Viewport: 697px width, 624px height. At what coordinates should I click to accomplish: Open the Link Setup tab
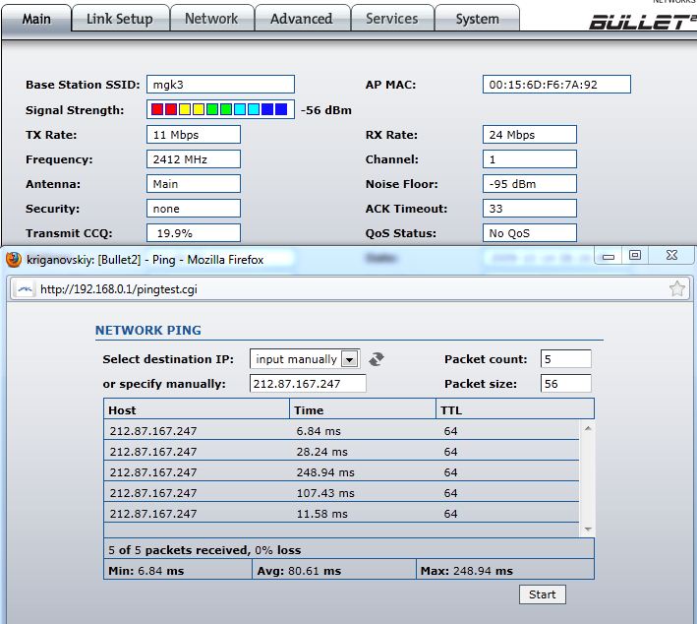tap(119, 19)
